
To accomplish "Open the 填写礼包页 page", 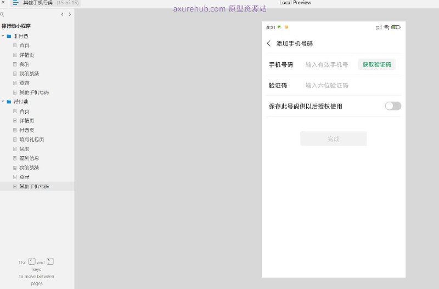I will (32, 140).
